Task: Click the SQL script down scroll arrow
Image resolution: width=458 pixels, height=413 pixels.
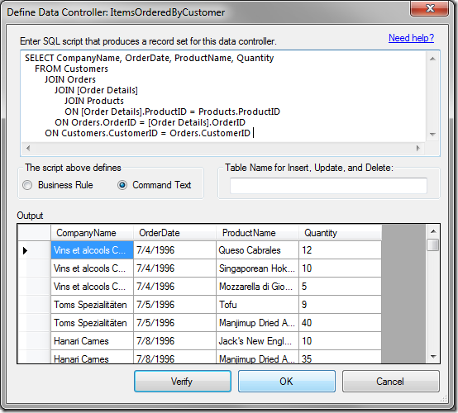Action: (x=432, y=135)
